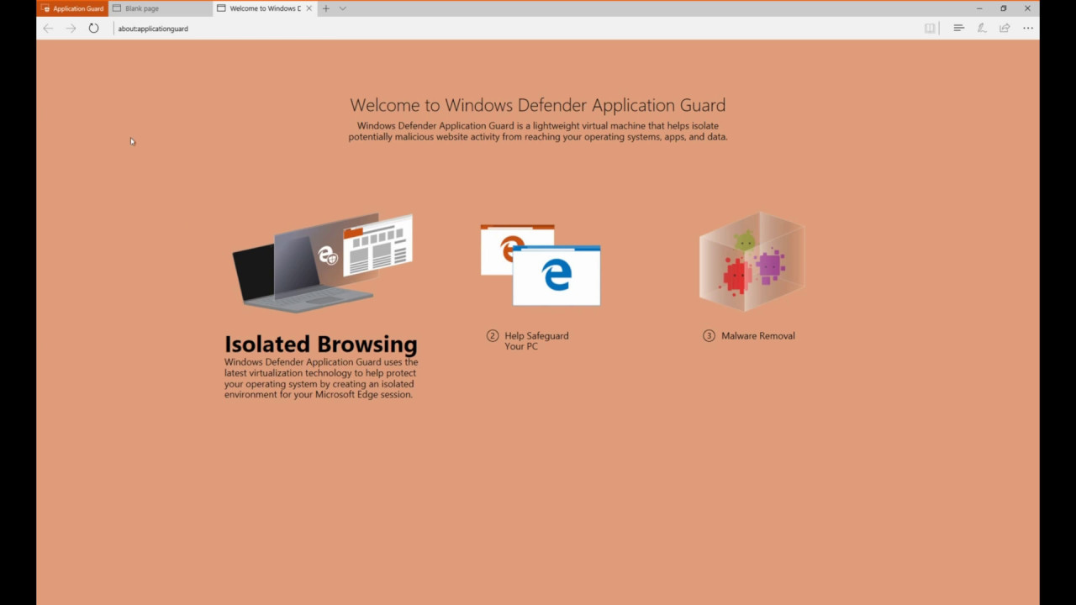The height and width of the screenshot is (605, 1076).
Task: Click the Edge windows illustration
Action: 541,265
